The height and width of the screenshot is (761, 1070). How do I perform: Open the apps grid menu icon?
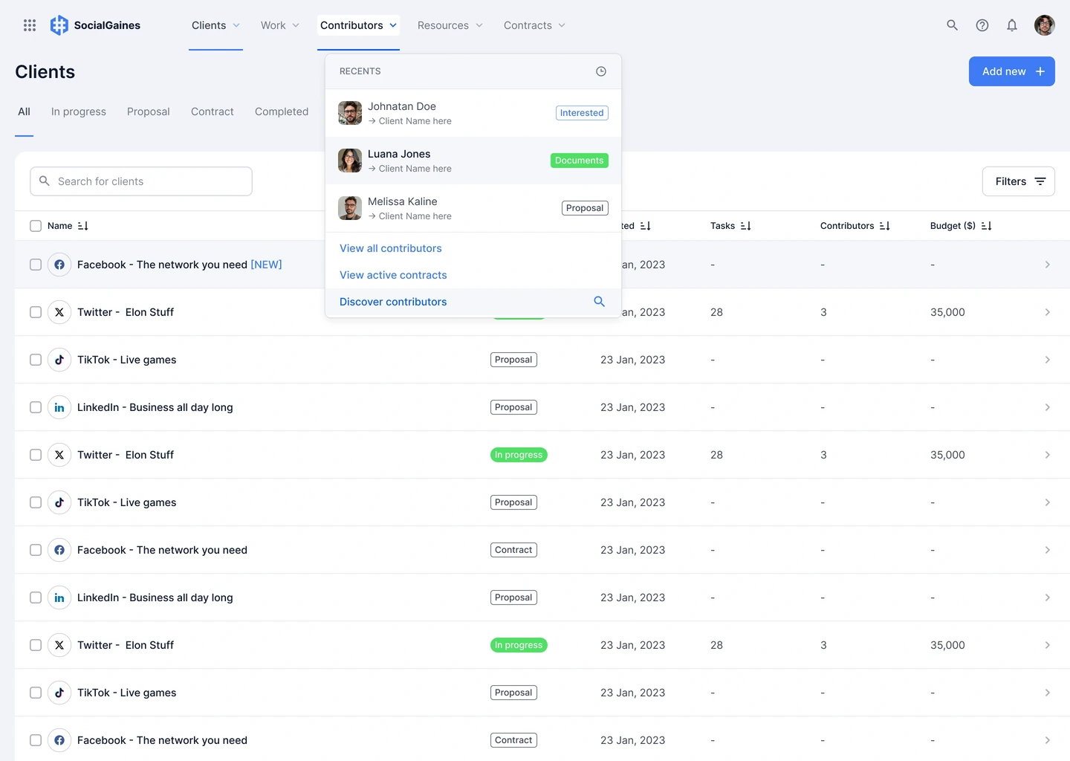(x=30, y=25)
